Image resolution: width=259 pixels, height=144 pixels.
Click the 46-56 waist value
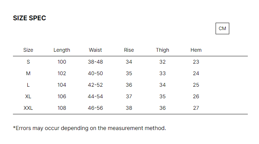pos(95,108)
